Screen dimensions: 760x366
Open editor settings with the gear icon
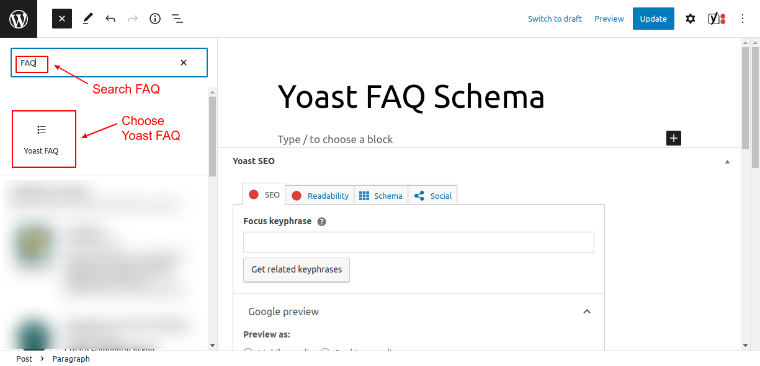(690, 19)
